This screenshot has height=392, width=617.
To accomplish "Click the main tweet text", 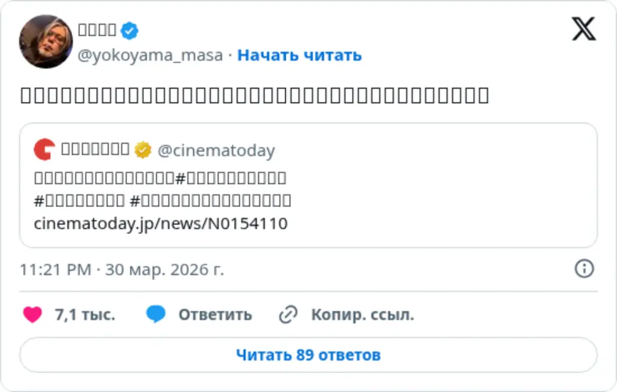I will click(x=254, y=96).
